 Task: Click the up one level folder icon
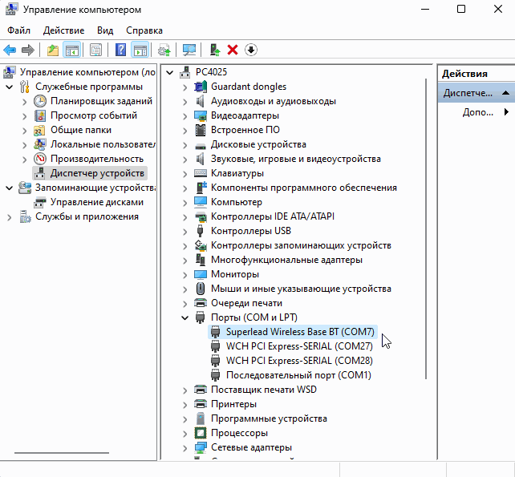coord(53,51)
